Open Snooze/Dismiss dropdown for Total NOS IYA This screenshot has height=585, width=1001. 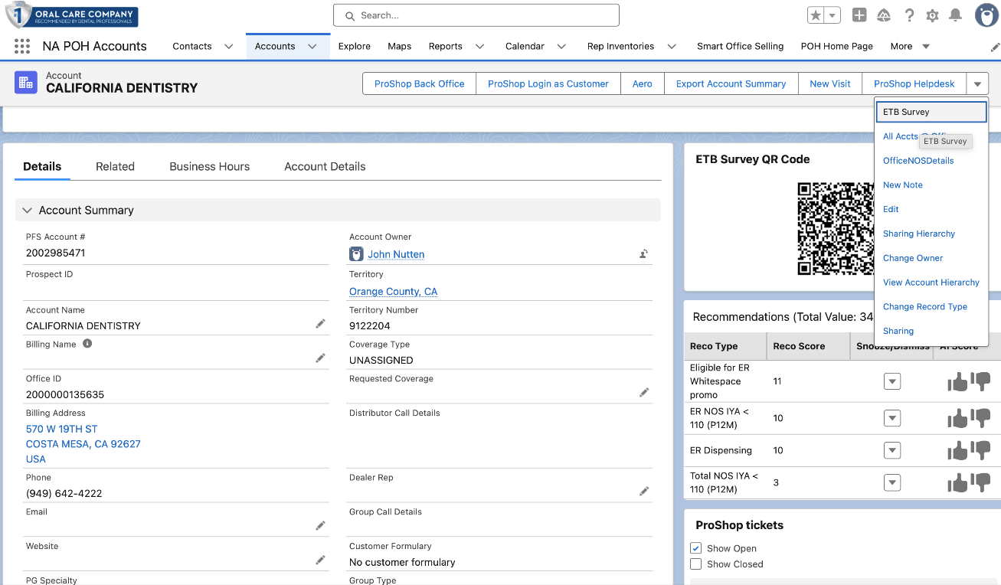click(892, 482)
